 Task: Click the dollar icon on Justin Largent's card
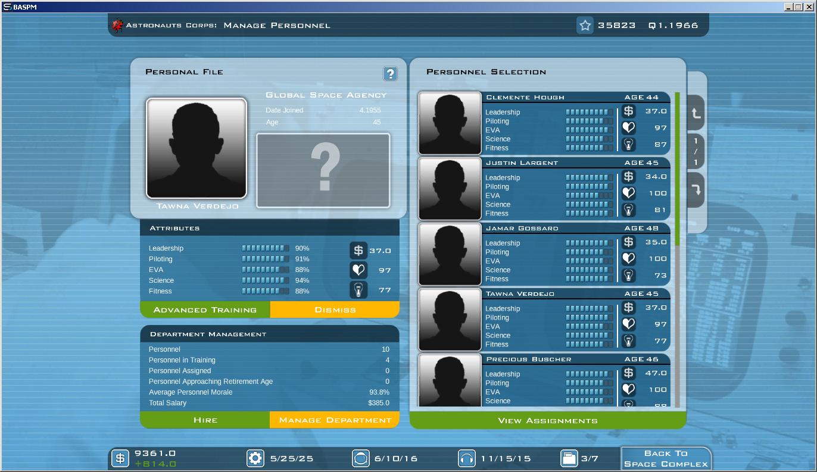tap(628, 177)
